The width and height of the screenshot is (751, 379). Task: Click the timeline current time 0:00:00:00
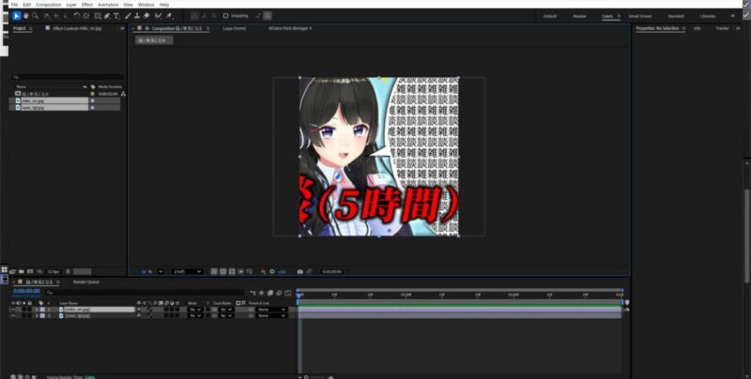(27, 291)
